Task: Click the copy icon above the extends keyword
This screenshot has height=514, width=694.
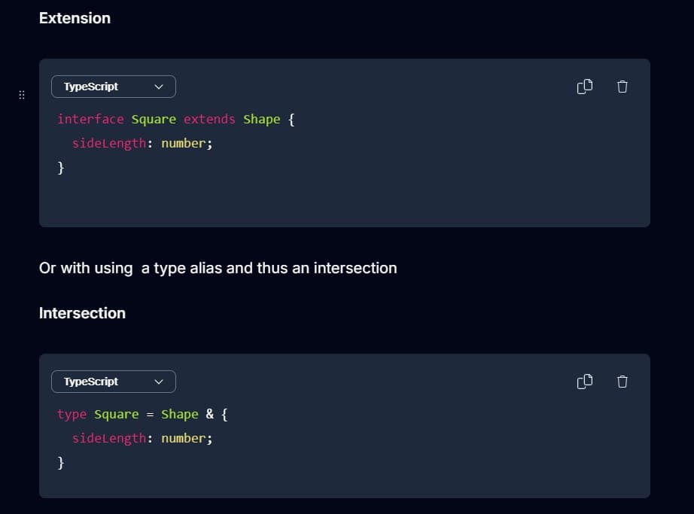Action: [585, 87]
